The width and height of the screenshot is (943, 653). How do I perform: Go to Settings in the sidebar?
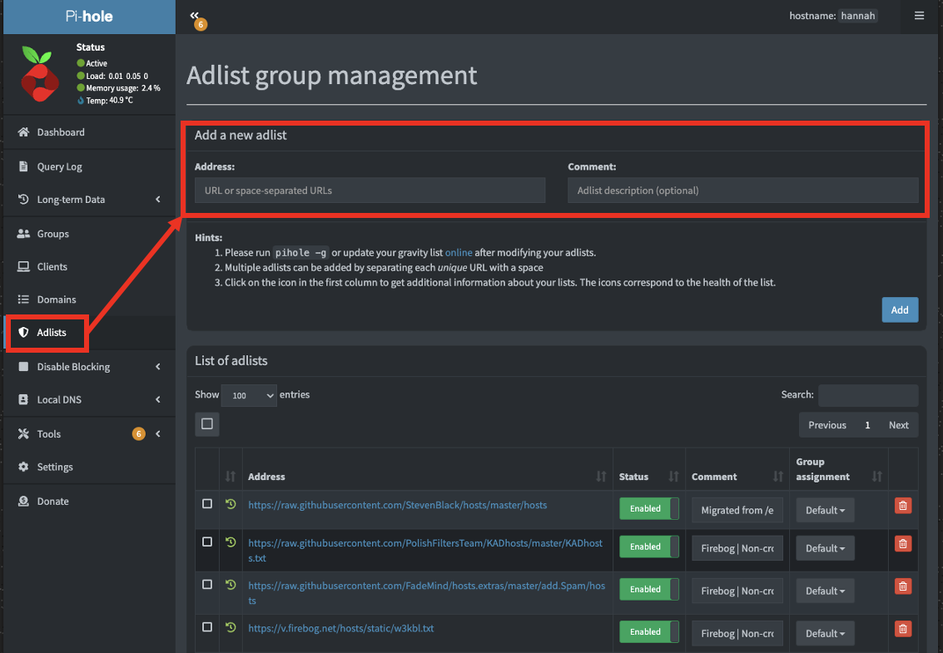(x=55, y=467)
